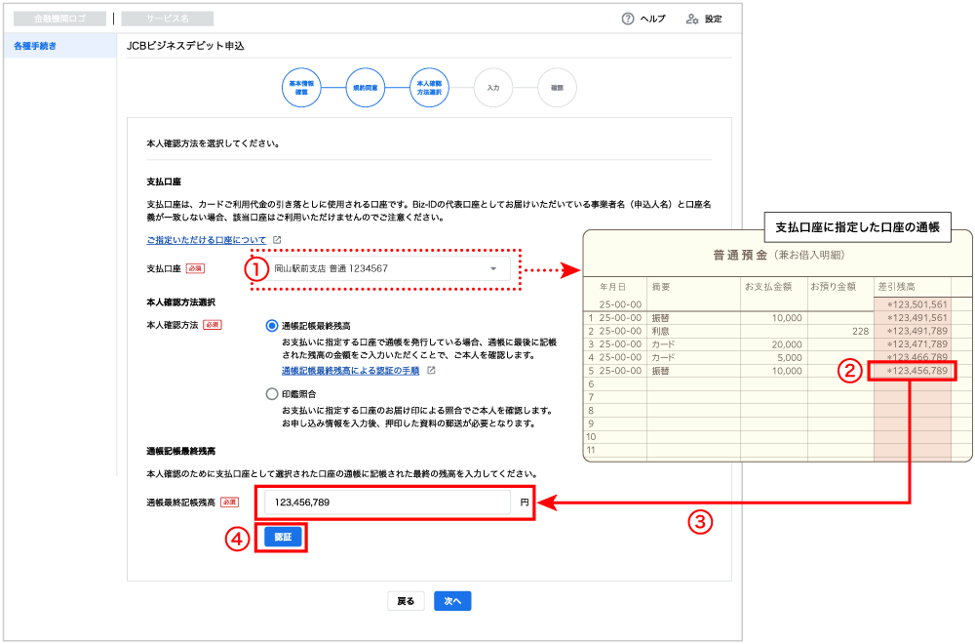Click the ヘルプ question mark icon
The image size is (975, 644).
(x=628, y=19)
